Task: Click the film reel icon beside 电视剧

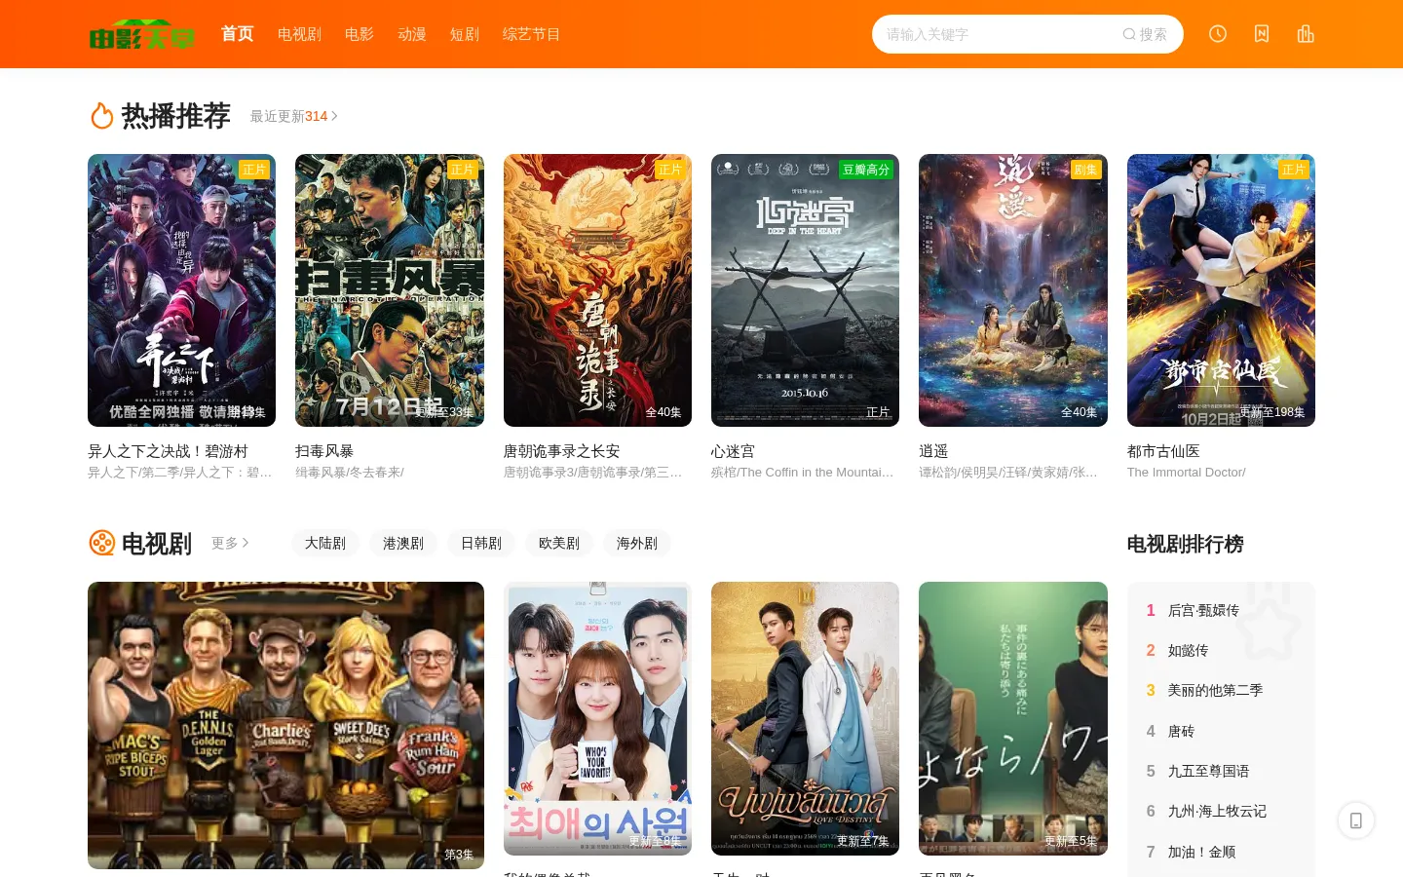Action: (x=101, y=543)
